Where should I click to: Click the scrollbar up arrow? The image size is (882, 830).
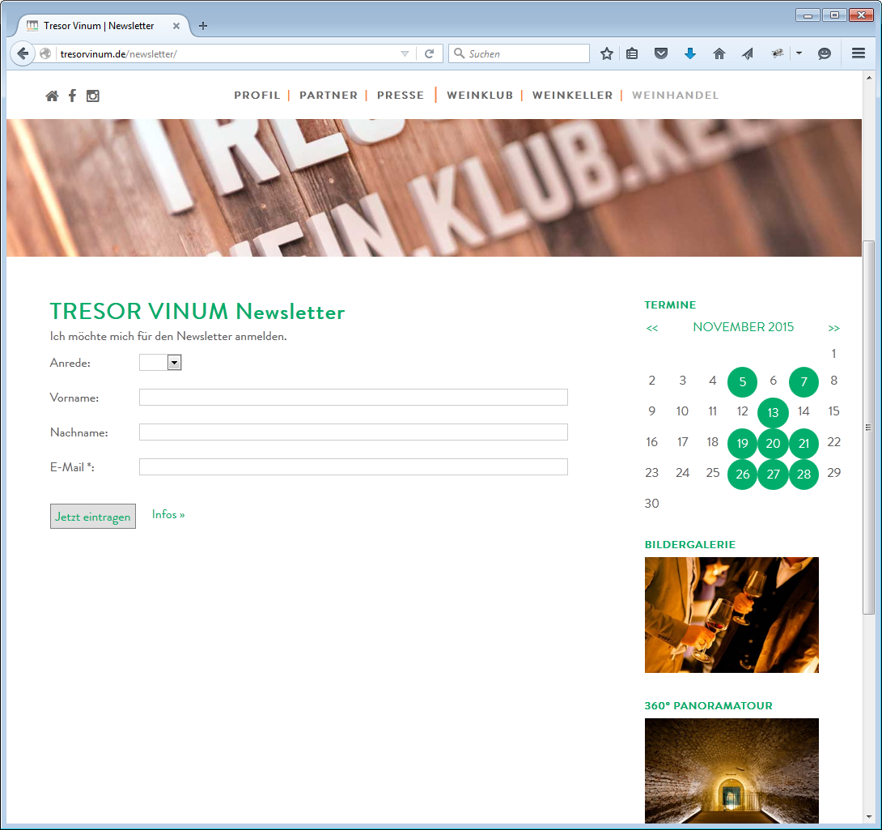[x=869, y=78]
